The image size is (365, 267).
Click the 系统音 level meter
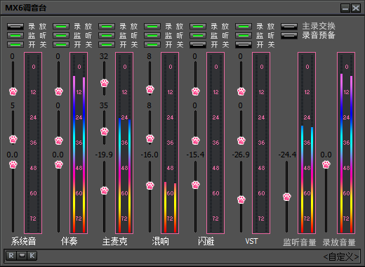coord(33,143)
